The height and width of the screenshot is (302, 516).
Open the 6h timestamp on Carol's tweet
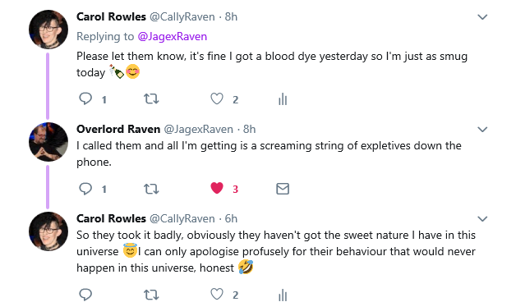tap(231, 218)
